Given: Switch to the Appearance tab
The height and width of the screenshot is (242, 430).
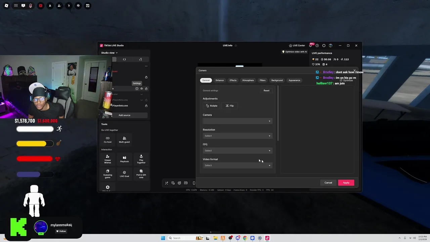Looking at the screenshot, I should pyautogui.click(x=294, y=80).
